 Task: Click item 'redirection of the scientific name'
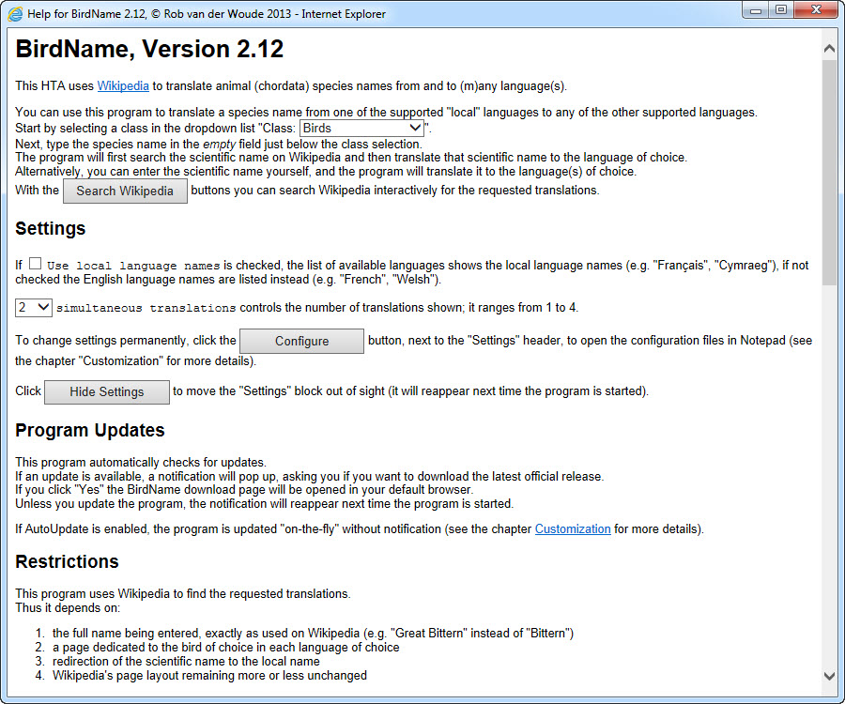pos(186,661)
